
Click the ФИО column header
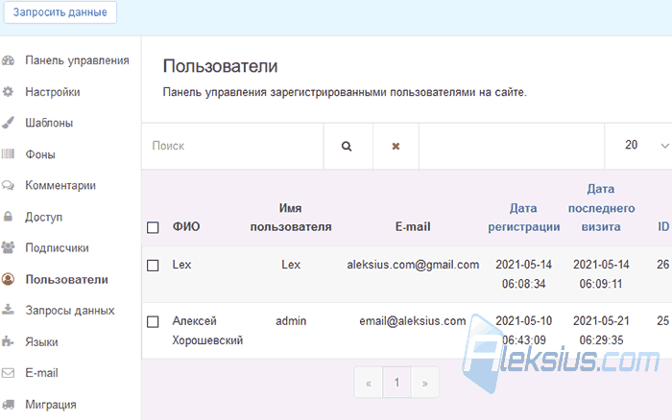click(x=186, y=226)
